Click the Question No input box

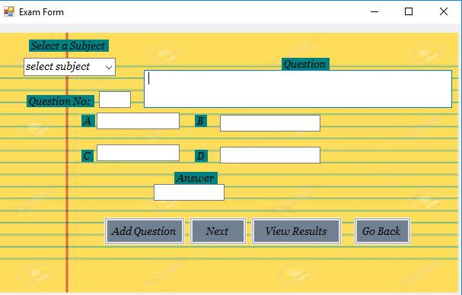tap(115, 100)
